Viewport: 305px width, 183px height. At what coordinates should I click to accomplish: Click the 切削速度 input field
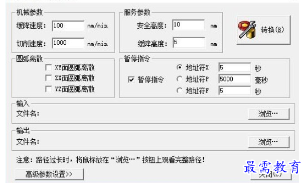coord(68,43)
